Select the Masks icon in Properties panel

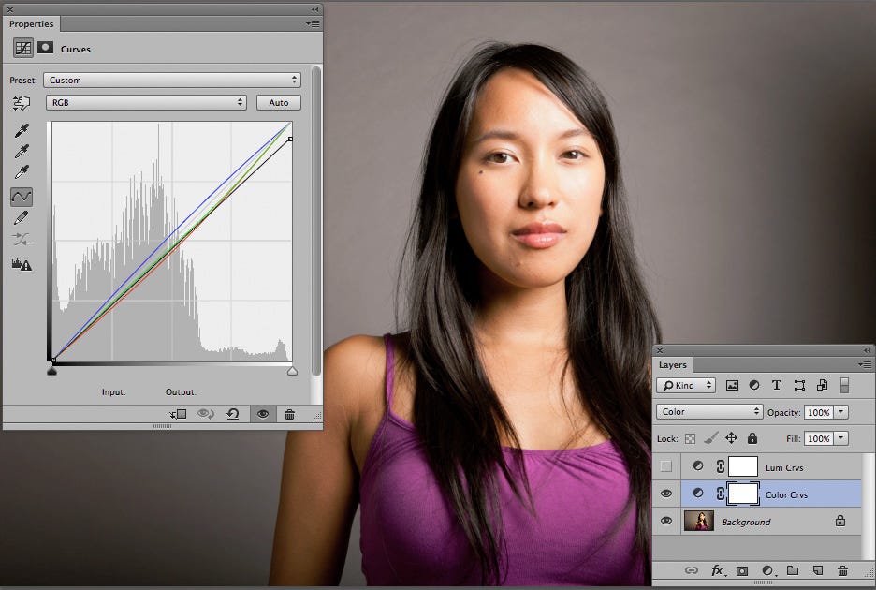point(45,48)
